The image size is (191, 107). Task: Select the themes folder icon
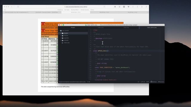pyautogui.click(x=62, y=36)
